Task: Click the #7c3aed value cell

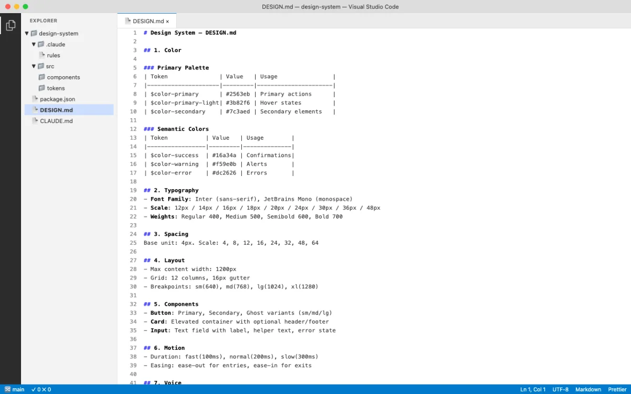Action: pyautogui.click(x=238, y=111)
